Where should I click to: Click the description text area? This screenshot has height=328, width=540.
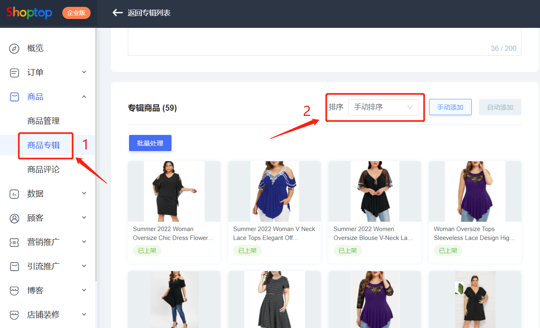[x=324, y=42]
